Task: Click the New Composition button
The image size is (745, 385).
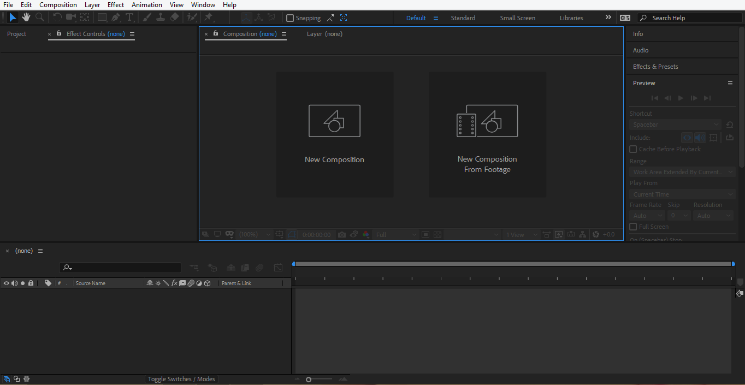Action: coord(334,134)
